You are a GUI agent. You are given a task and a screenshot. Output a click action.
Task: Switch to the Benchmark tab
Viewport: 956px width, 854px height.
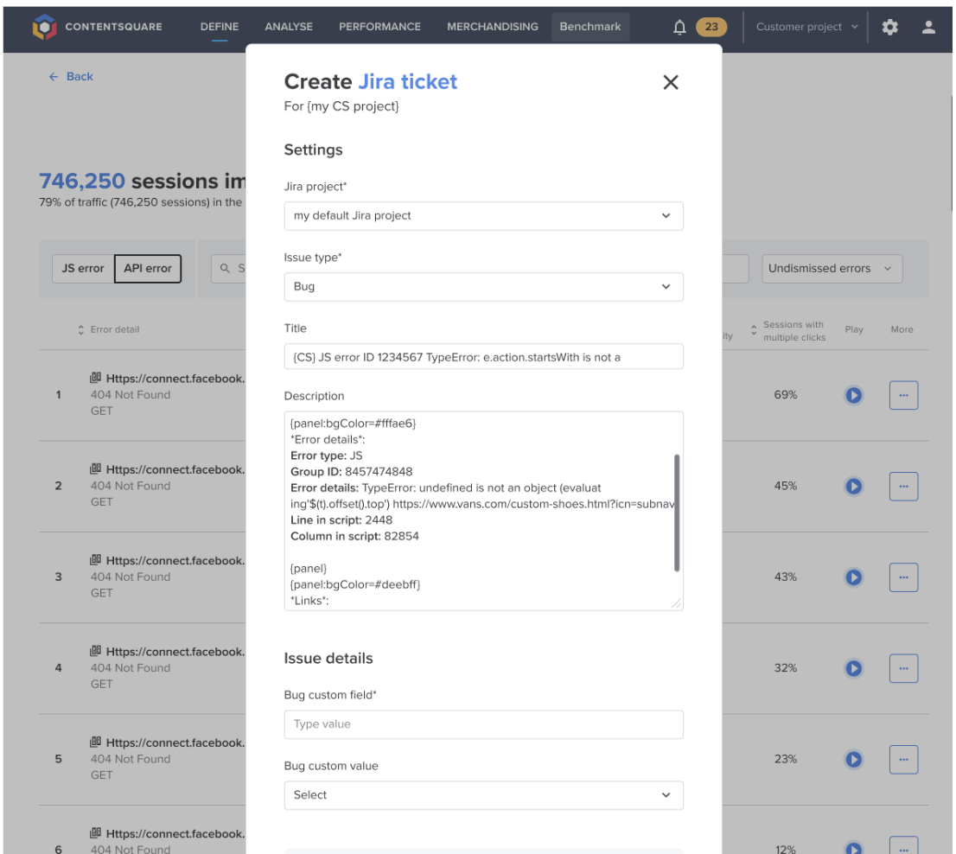point(590,27)
